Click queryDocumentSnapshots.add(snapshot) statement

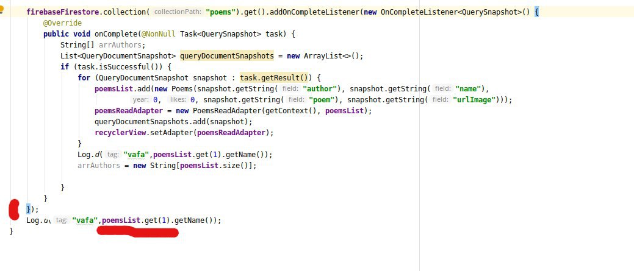point(173,121)
